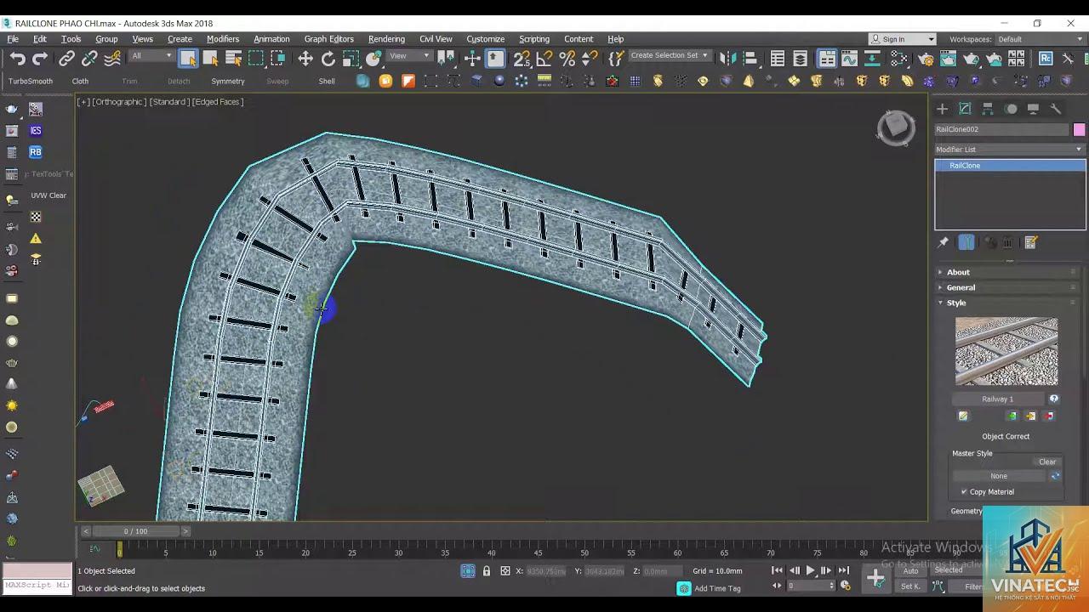Click the None master style button

[x=999, y=476]
